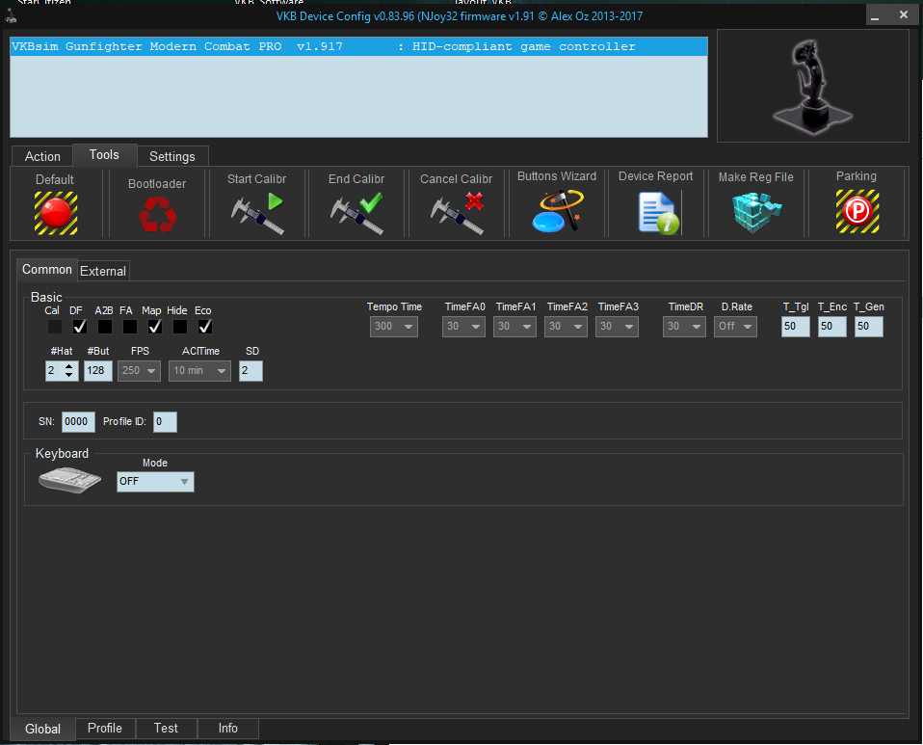Switch to the External sub-tab

pos(103,271)
